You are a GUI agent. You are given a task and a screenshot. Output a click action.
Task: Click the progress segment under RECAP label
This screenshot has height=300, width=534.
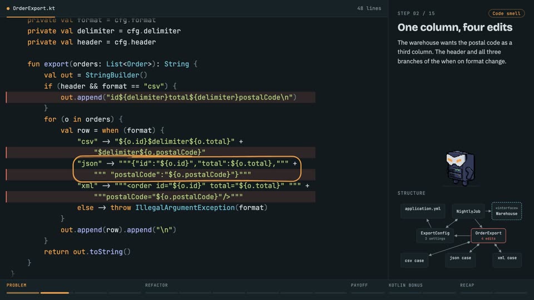pyautogui.click(x=476, y=293)
